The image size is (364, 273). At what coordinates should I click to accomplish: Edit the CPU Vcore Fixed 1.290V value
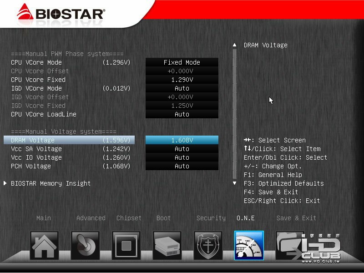182,80
